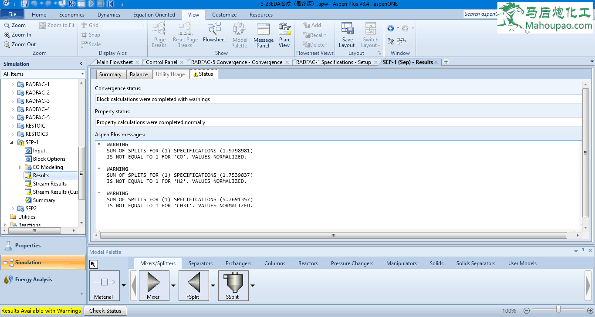595x317 pixels.
Task: Switch to the Home ribbon tab
Action: point(39,15)
